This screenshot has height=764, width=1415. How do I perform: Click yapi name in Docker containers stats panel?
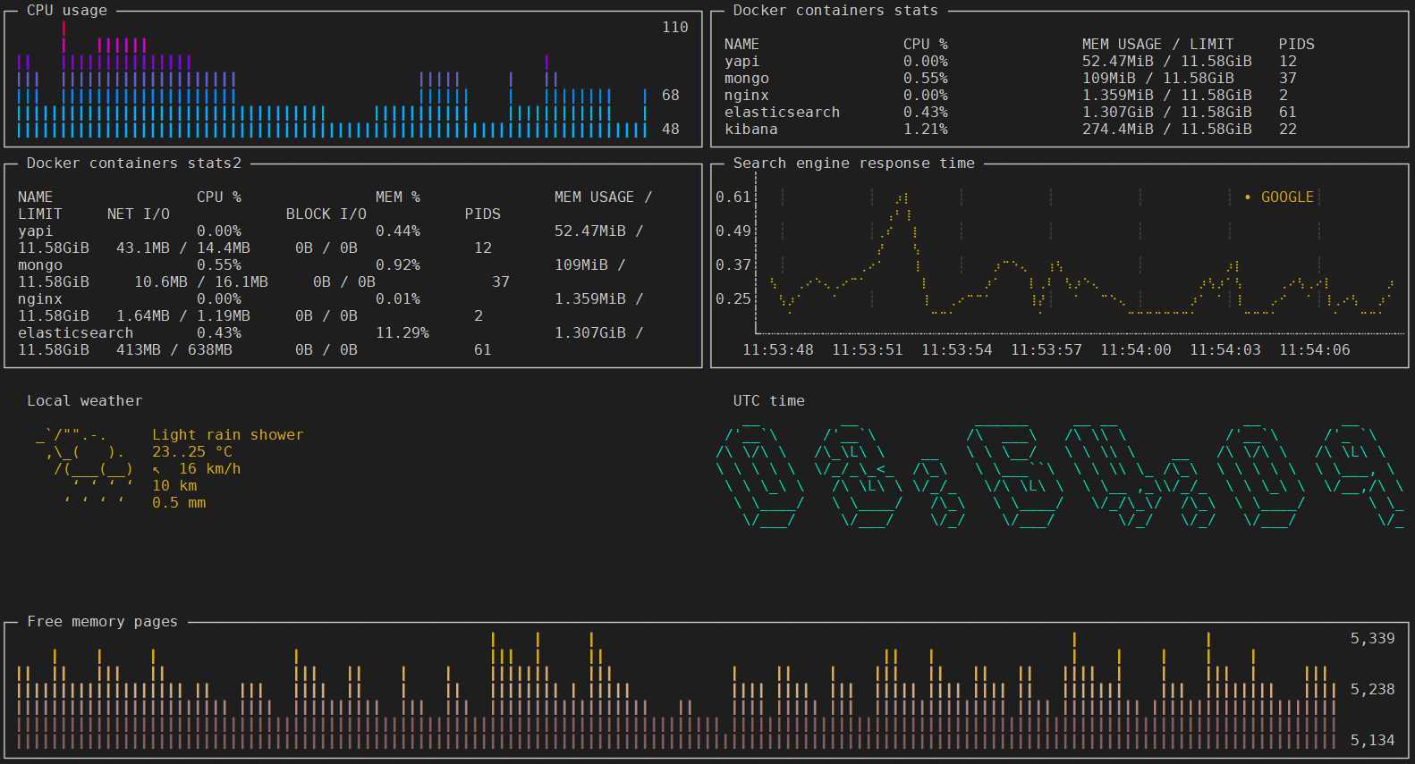click(x=742, y=61)
